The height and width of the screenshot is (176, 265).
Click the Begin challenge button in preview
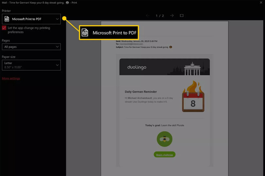point(164,154)
